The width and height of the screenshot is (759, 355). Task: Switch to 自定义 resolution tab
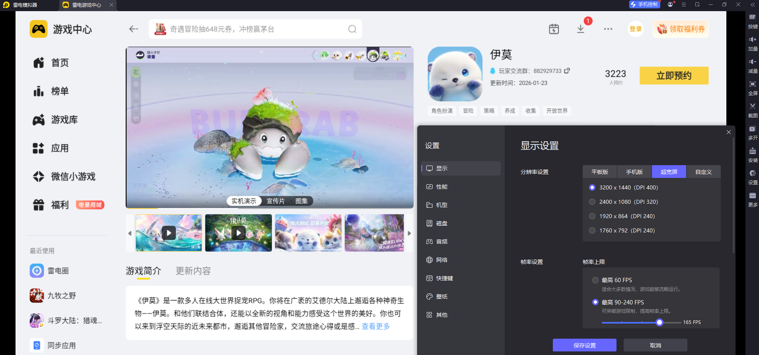pos(704,172)
